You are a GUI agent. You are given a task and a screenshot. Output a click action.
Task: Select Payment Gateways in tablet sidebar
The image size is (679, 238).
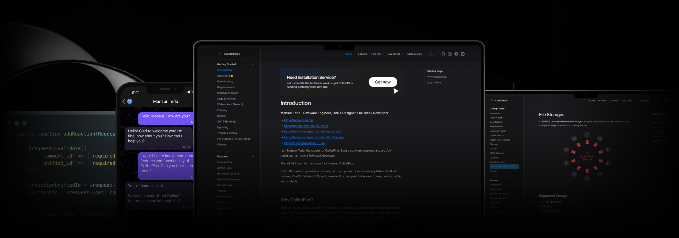229,179
